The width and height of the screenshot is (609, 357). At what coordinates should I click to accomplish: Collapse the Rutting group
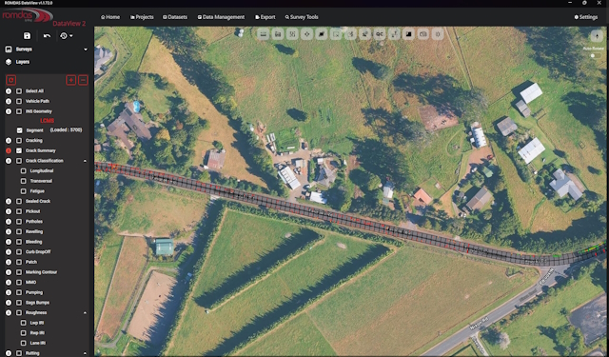[x=85, y=353]
